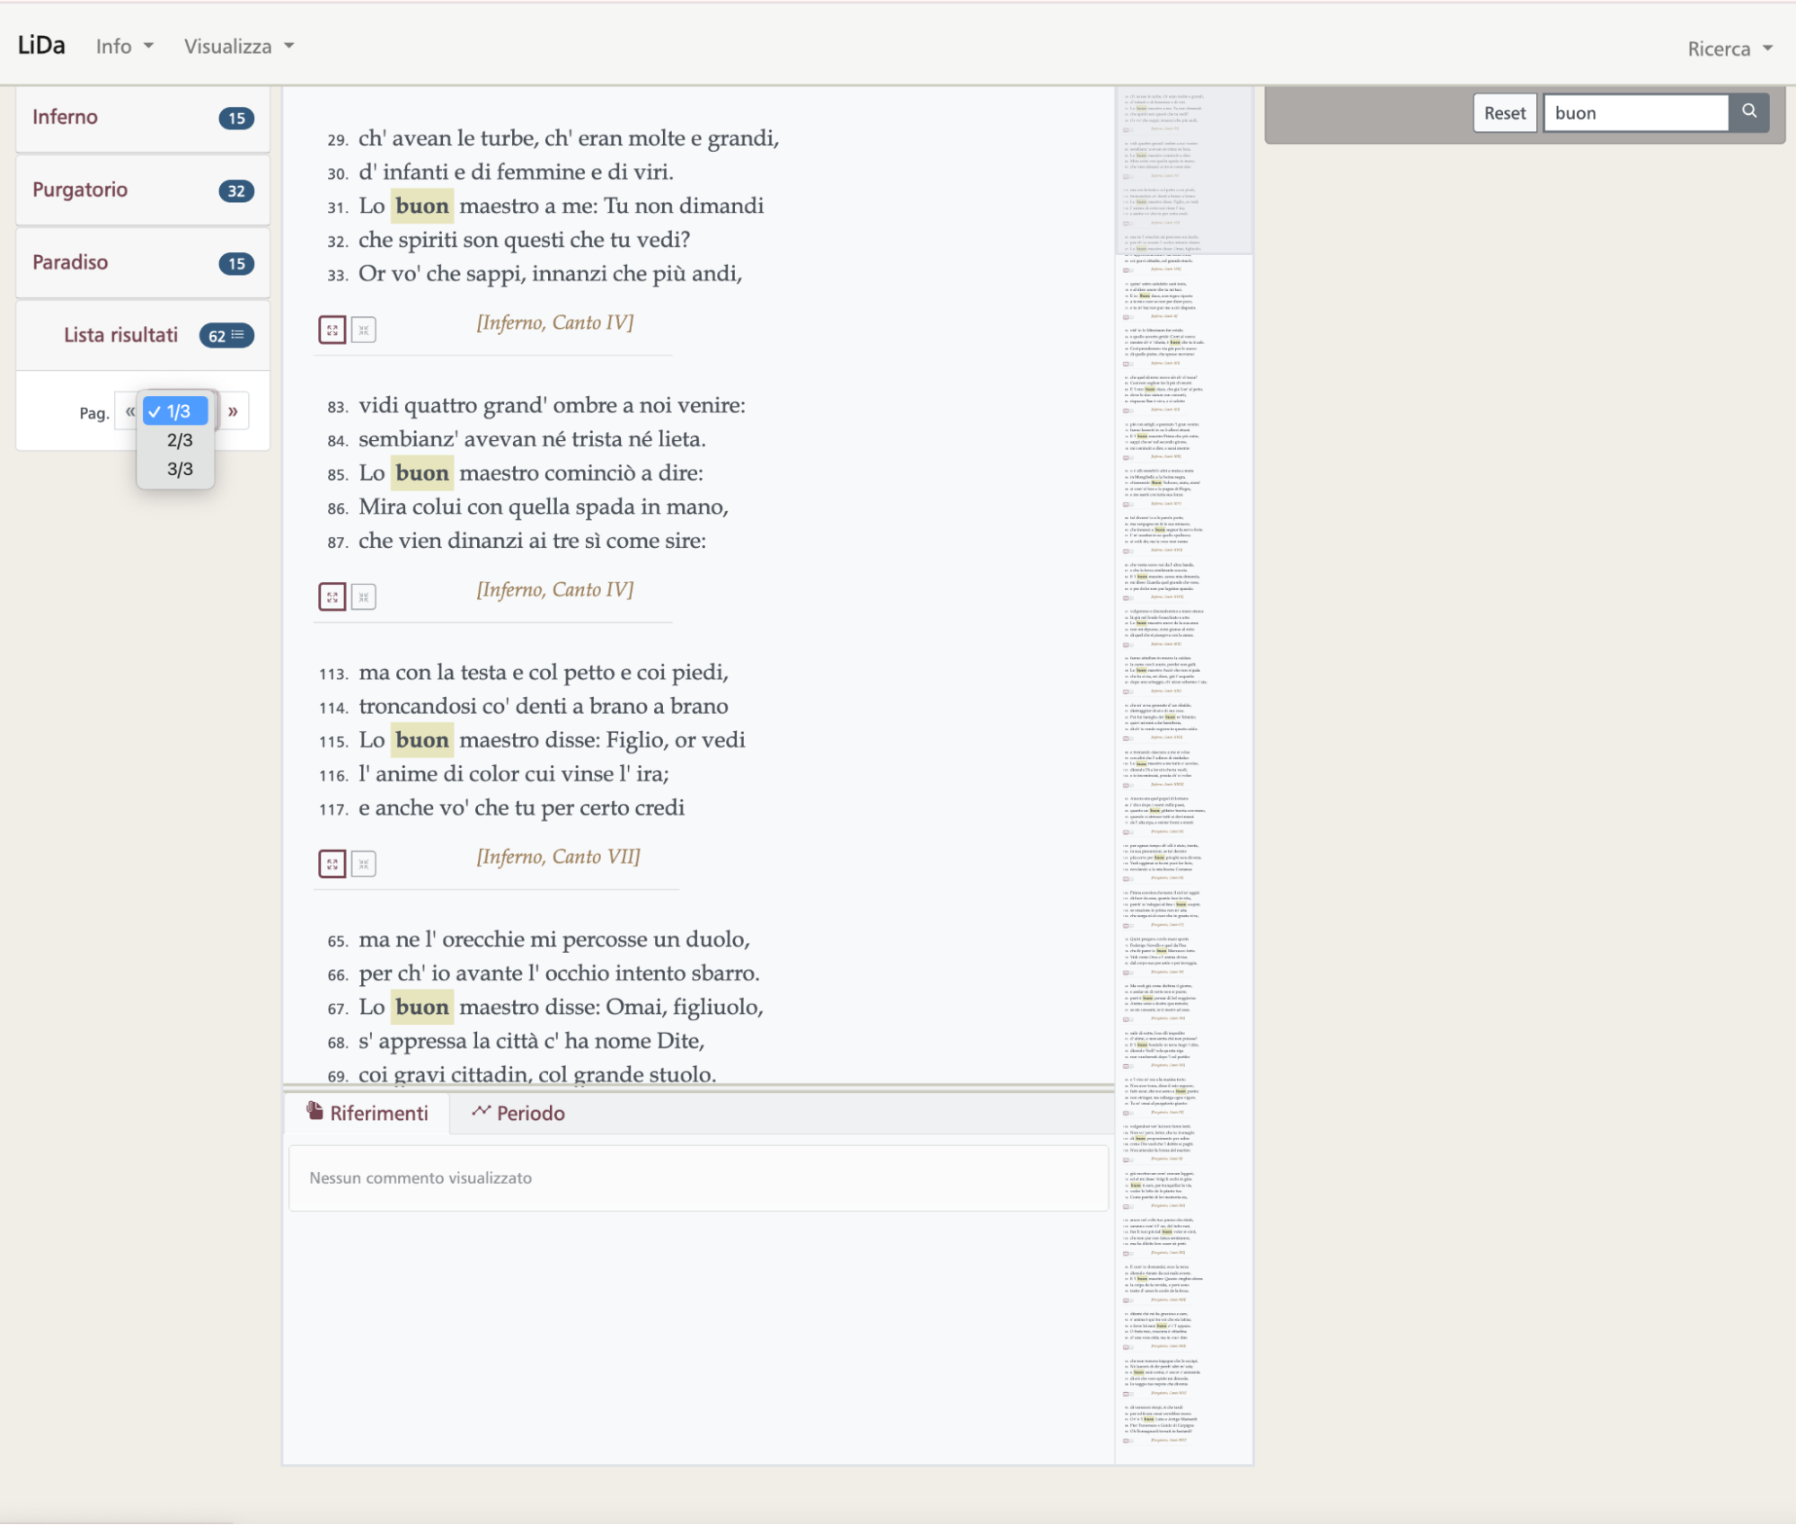Viewport: 1796px width, 1525px height.
Task: Open the Lista risultati section
Action: click(x=143, y=336)
